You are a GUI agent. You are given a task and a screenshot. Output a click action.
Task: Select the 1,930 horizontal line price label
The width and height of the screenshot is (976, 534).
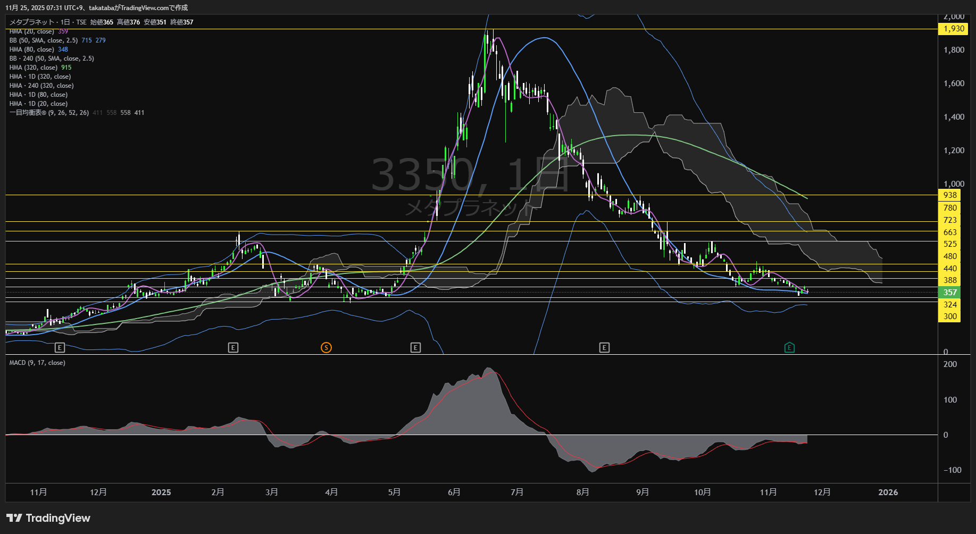click(x=953, y=29)
